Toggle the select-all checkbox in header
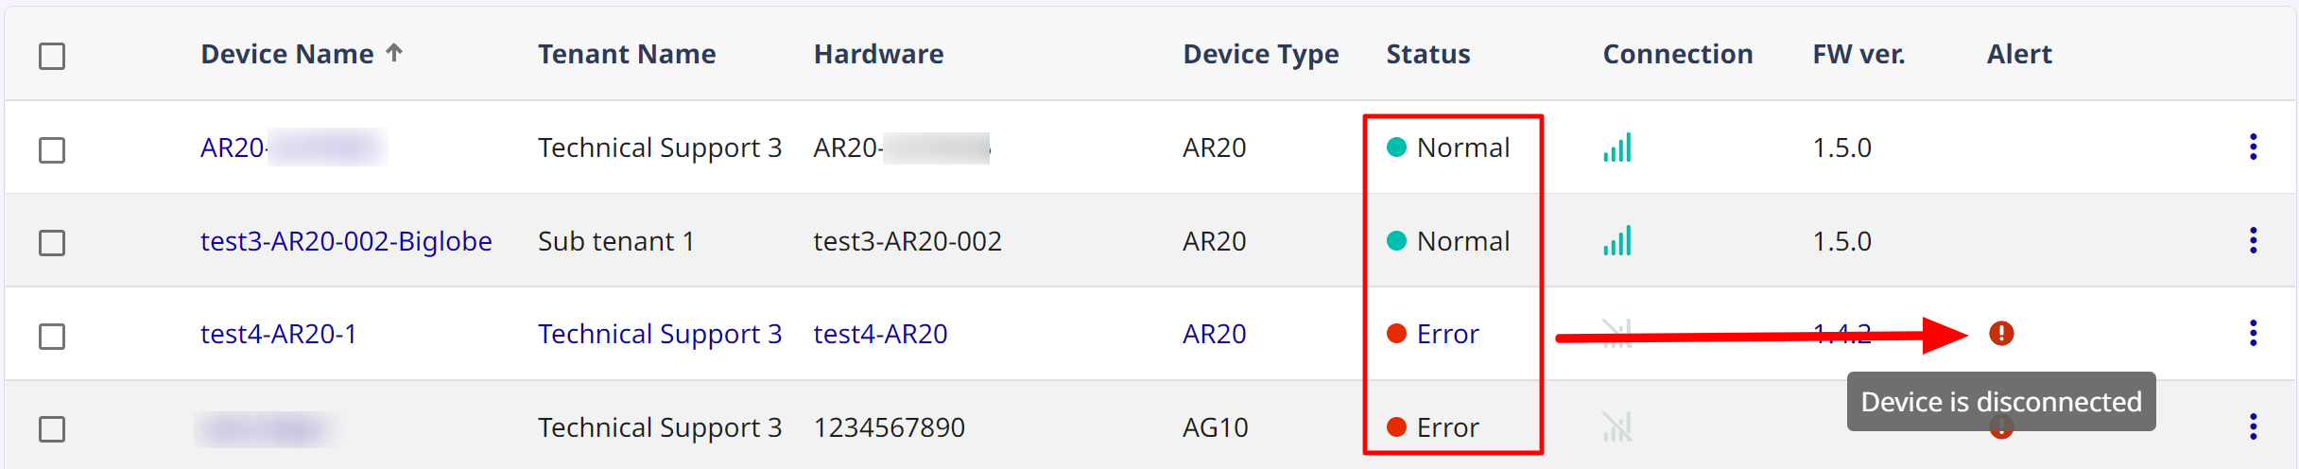2299x469 pixels. point(52,56)
